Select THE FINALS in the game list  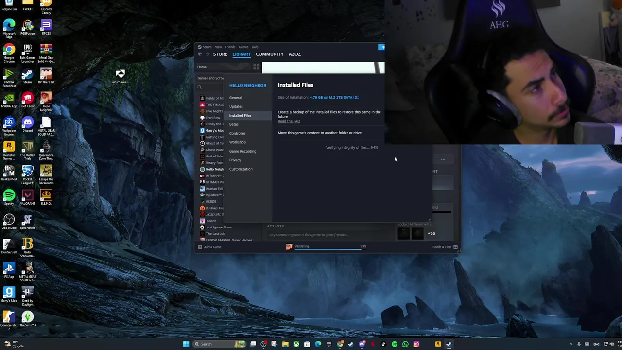(212, 105)
